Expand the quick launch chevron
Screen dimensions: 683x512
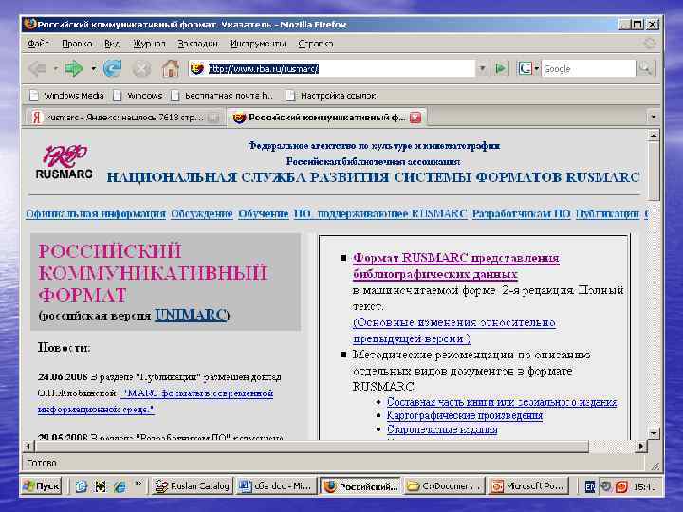click(x=138, y=484)
